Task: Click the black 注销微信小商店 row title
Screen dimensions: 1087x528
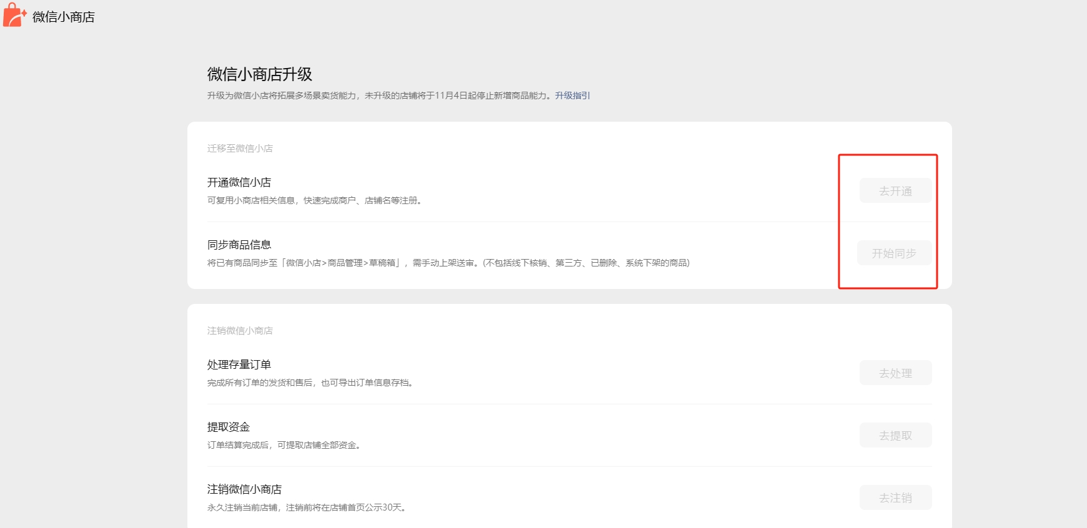Action: click(x=244, y=489)
